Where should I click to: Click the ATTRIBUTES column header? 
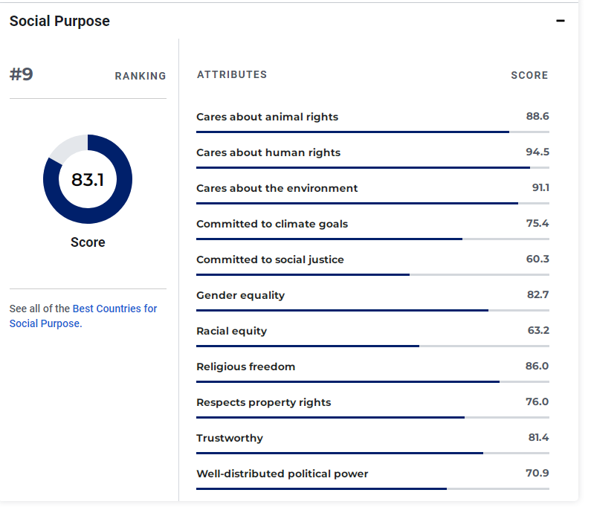click(x=232, y=74)
